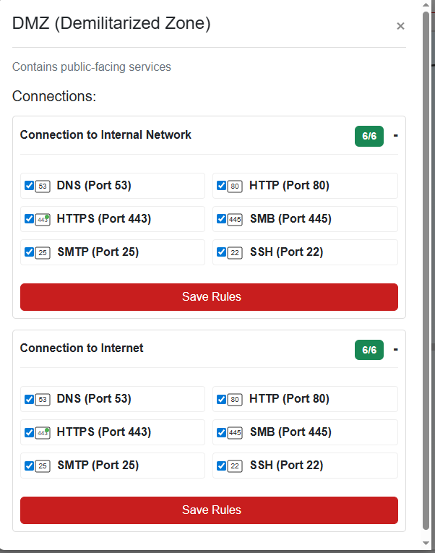Save Rules for Internal Network connection
This screenshot has width=435, height=553.
209,297
